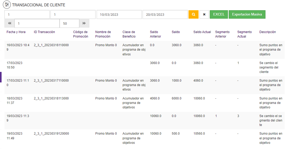Image resolution: width=287 pixels, height=153 pixels.
Task: Click the page size field showing 50
Action: (x=69, y=23)
